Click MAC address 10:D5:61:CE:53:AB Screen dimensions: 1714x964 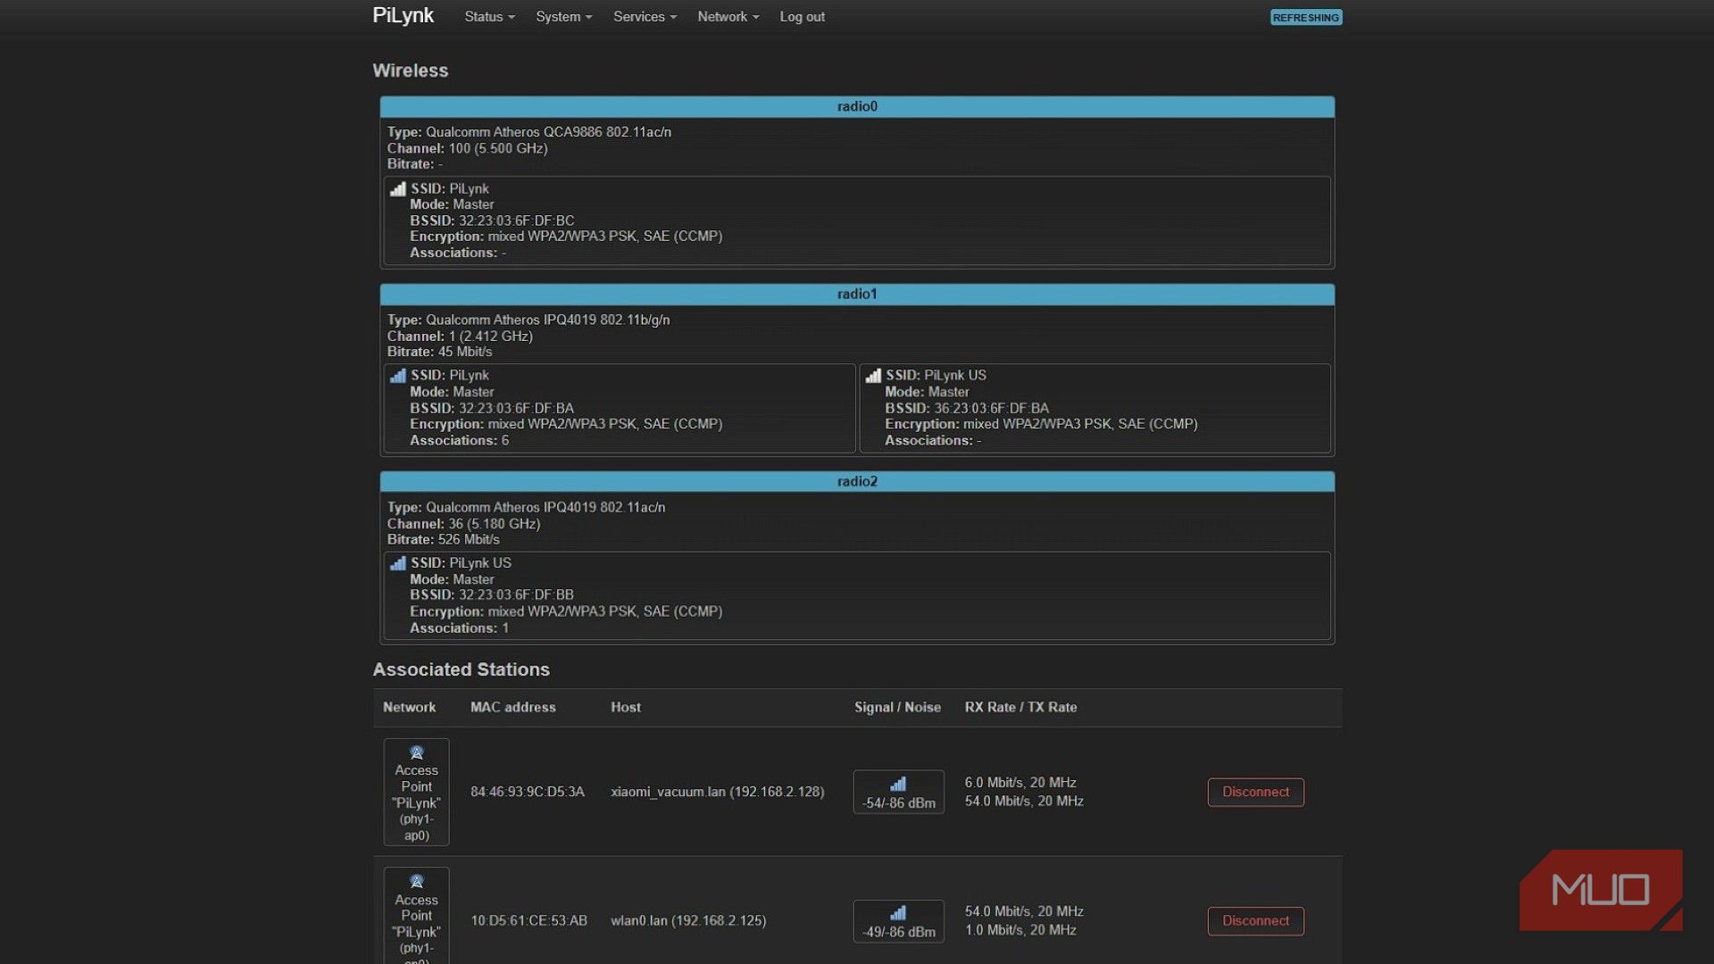click(x=528, y=920)
